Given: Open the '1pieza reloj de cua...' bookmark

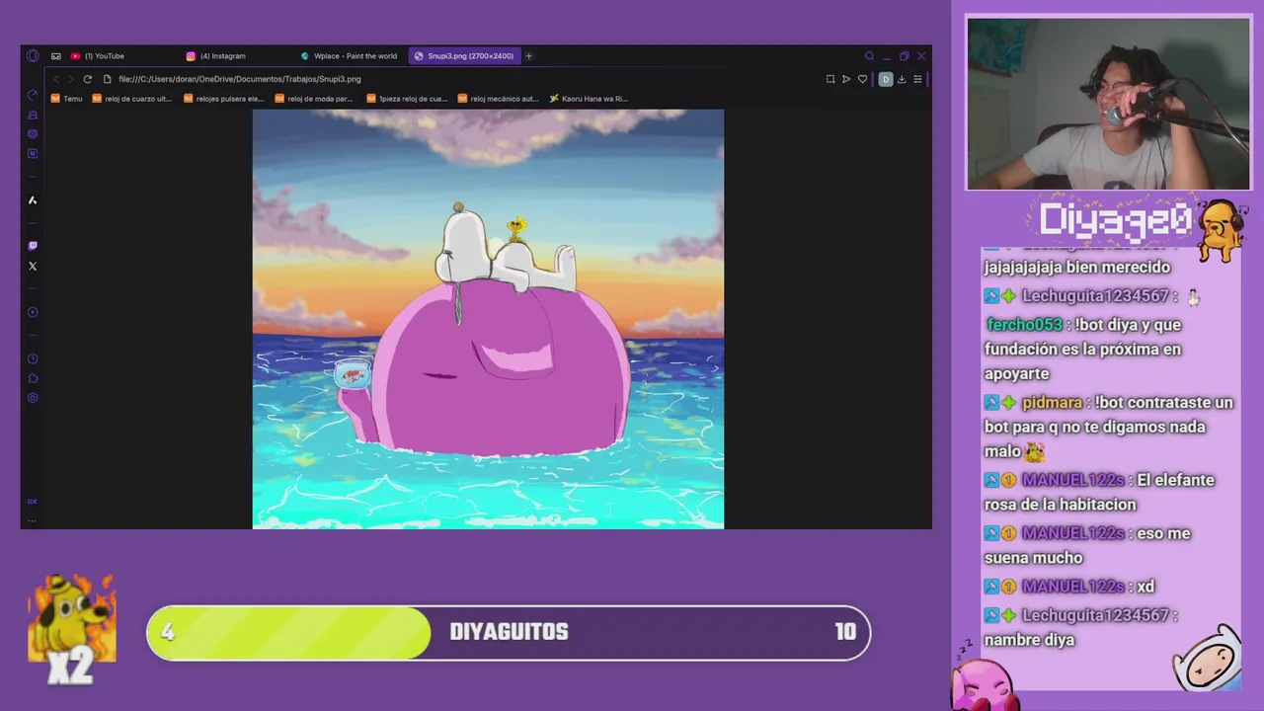Looking at the screenshot, I should 407,99.
